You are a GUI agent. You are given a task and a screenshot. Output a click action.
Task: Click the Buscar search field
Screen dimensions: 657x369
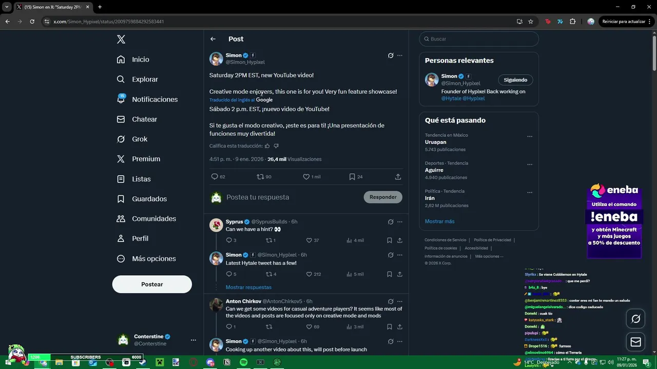(479, 39)
